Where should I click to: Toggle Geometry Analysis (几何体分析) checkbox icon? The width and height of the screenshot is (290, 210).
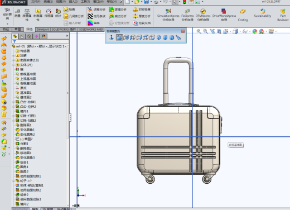tap(66, 16)
